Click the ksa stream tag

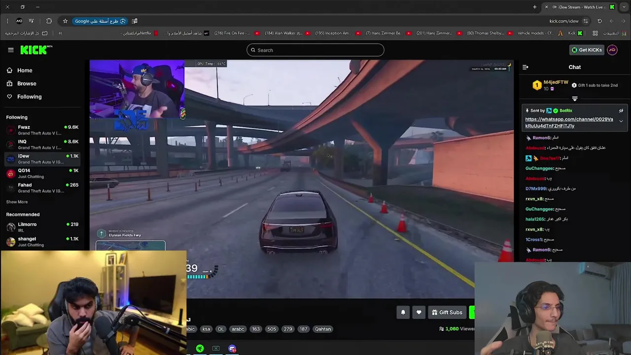click(206, 329)
